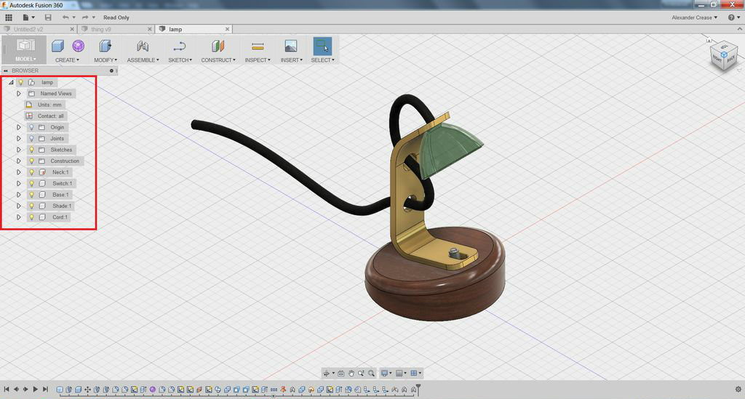Click the Insert image icon
Image resolution: width=745 pixels, height=399 pixels.
(x=291, y=46)
